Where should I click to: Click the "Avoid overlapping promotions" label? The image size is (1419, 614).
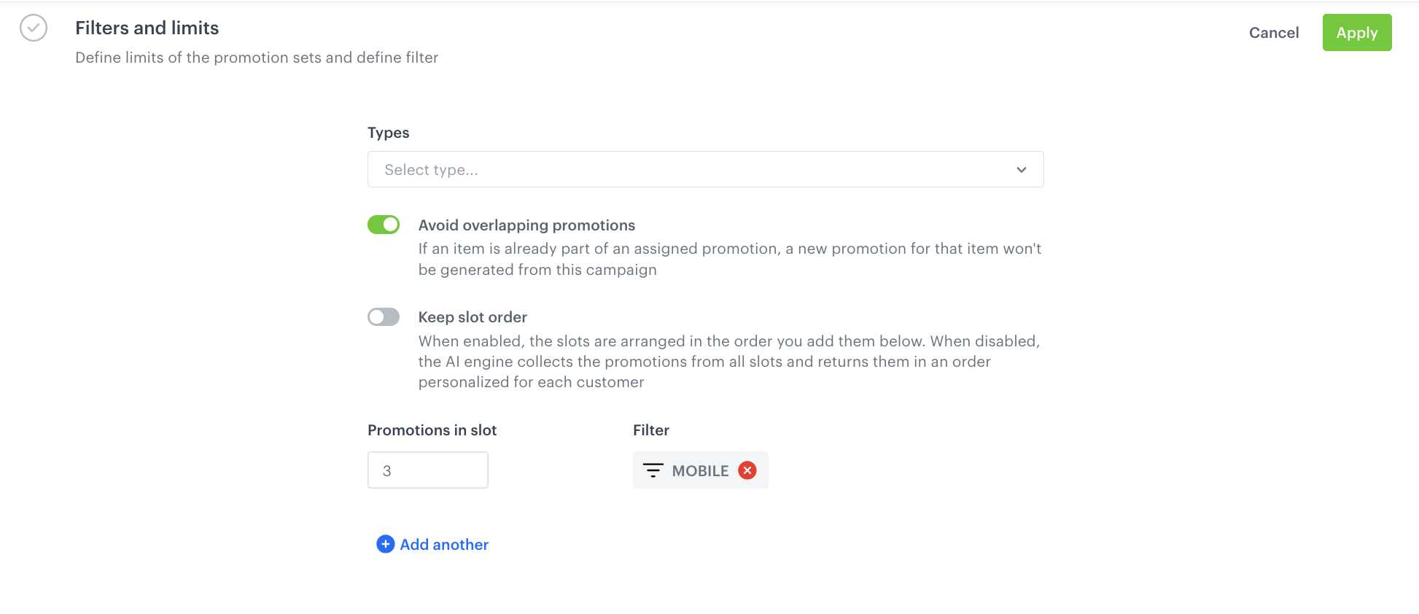pos(526,225)
